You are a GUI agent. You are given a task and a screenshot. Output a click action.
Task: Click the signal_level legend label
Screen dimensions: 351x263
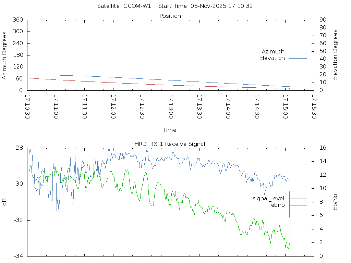(x=268, y=198)
